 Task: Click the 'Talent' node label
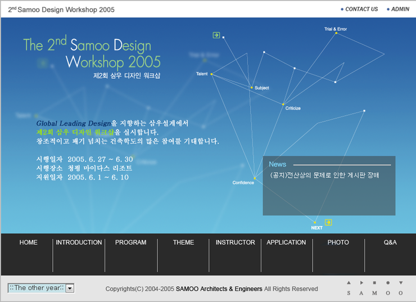click(202, 74)
